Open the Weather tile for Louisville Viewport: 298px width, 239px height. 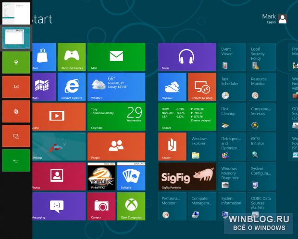[116, 87]
